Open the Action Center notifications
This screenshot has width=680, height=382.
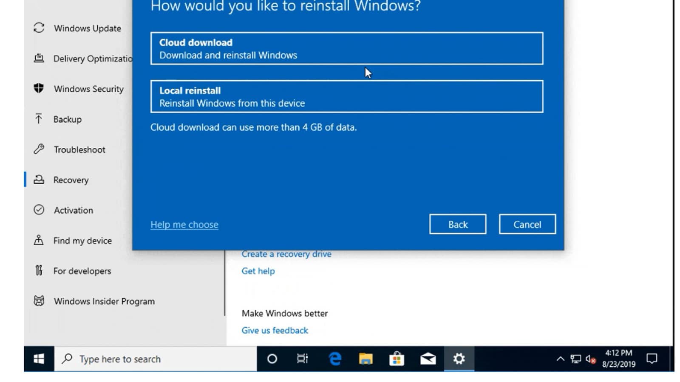point(652,359)
